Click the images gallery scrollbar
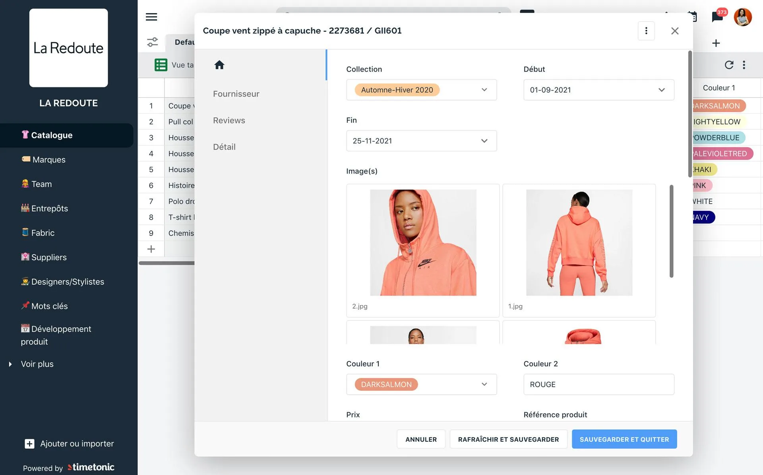The image size is (763, 475). (x=671, y=231)
